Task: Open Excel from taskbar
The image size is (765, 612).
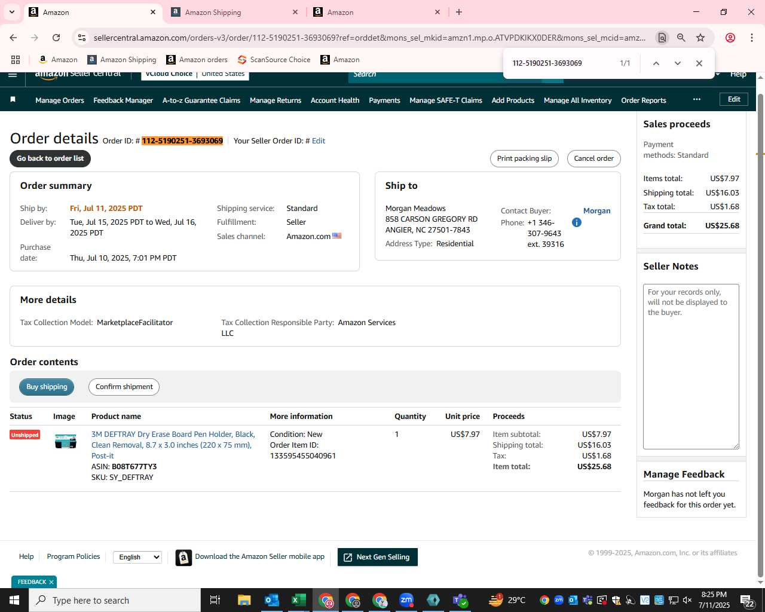Action: click(299, 600)
